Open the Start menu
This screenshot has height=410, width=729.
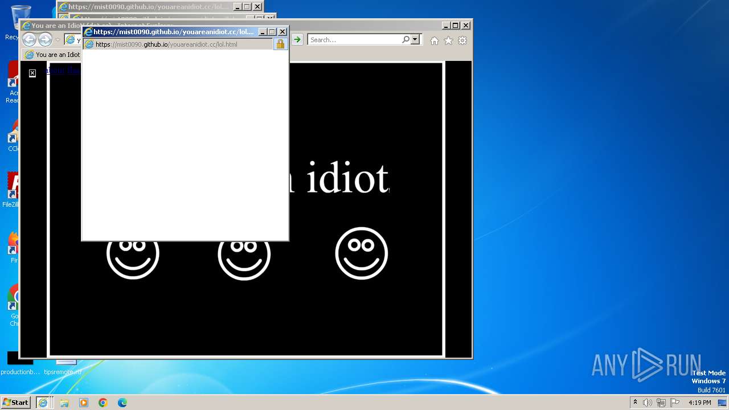15,402
